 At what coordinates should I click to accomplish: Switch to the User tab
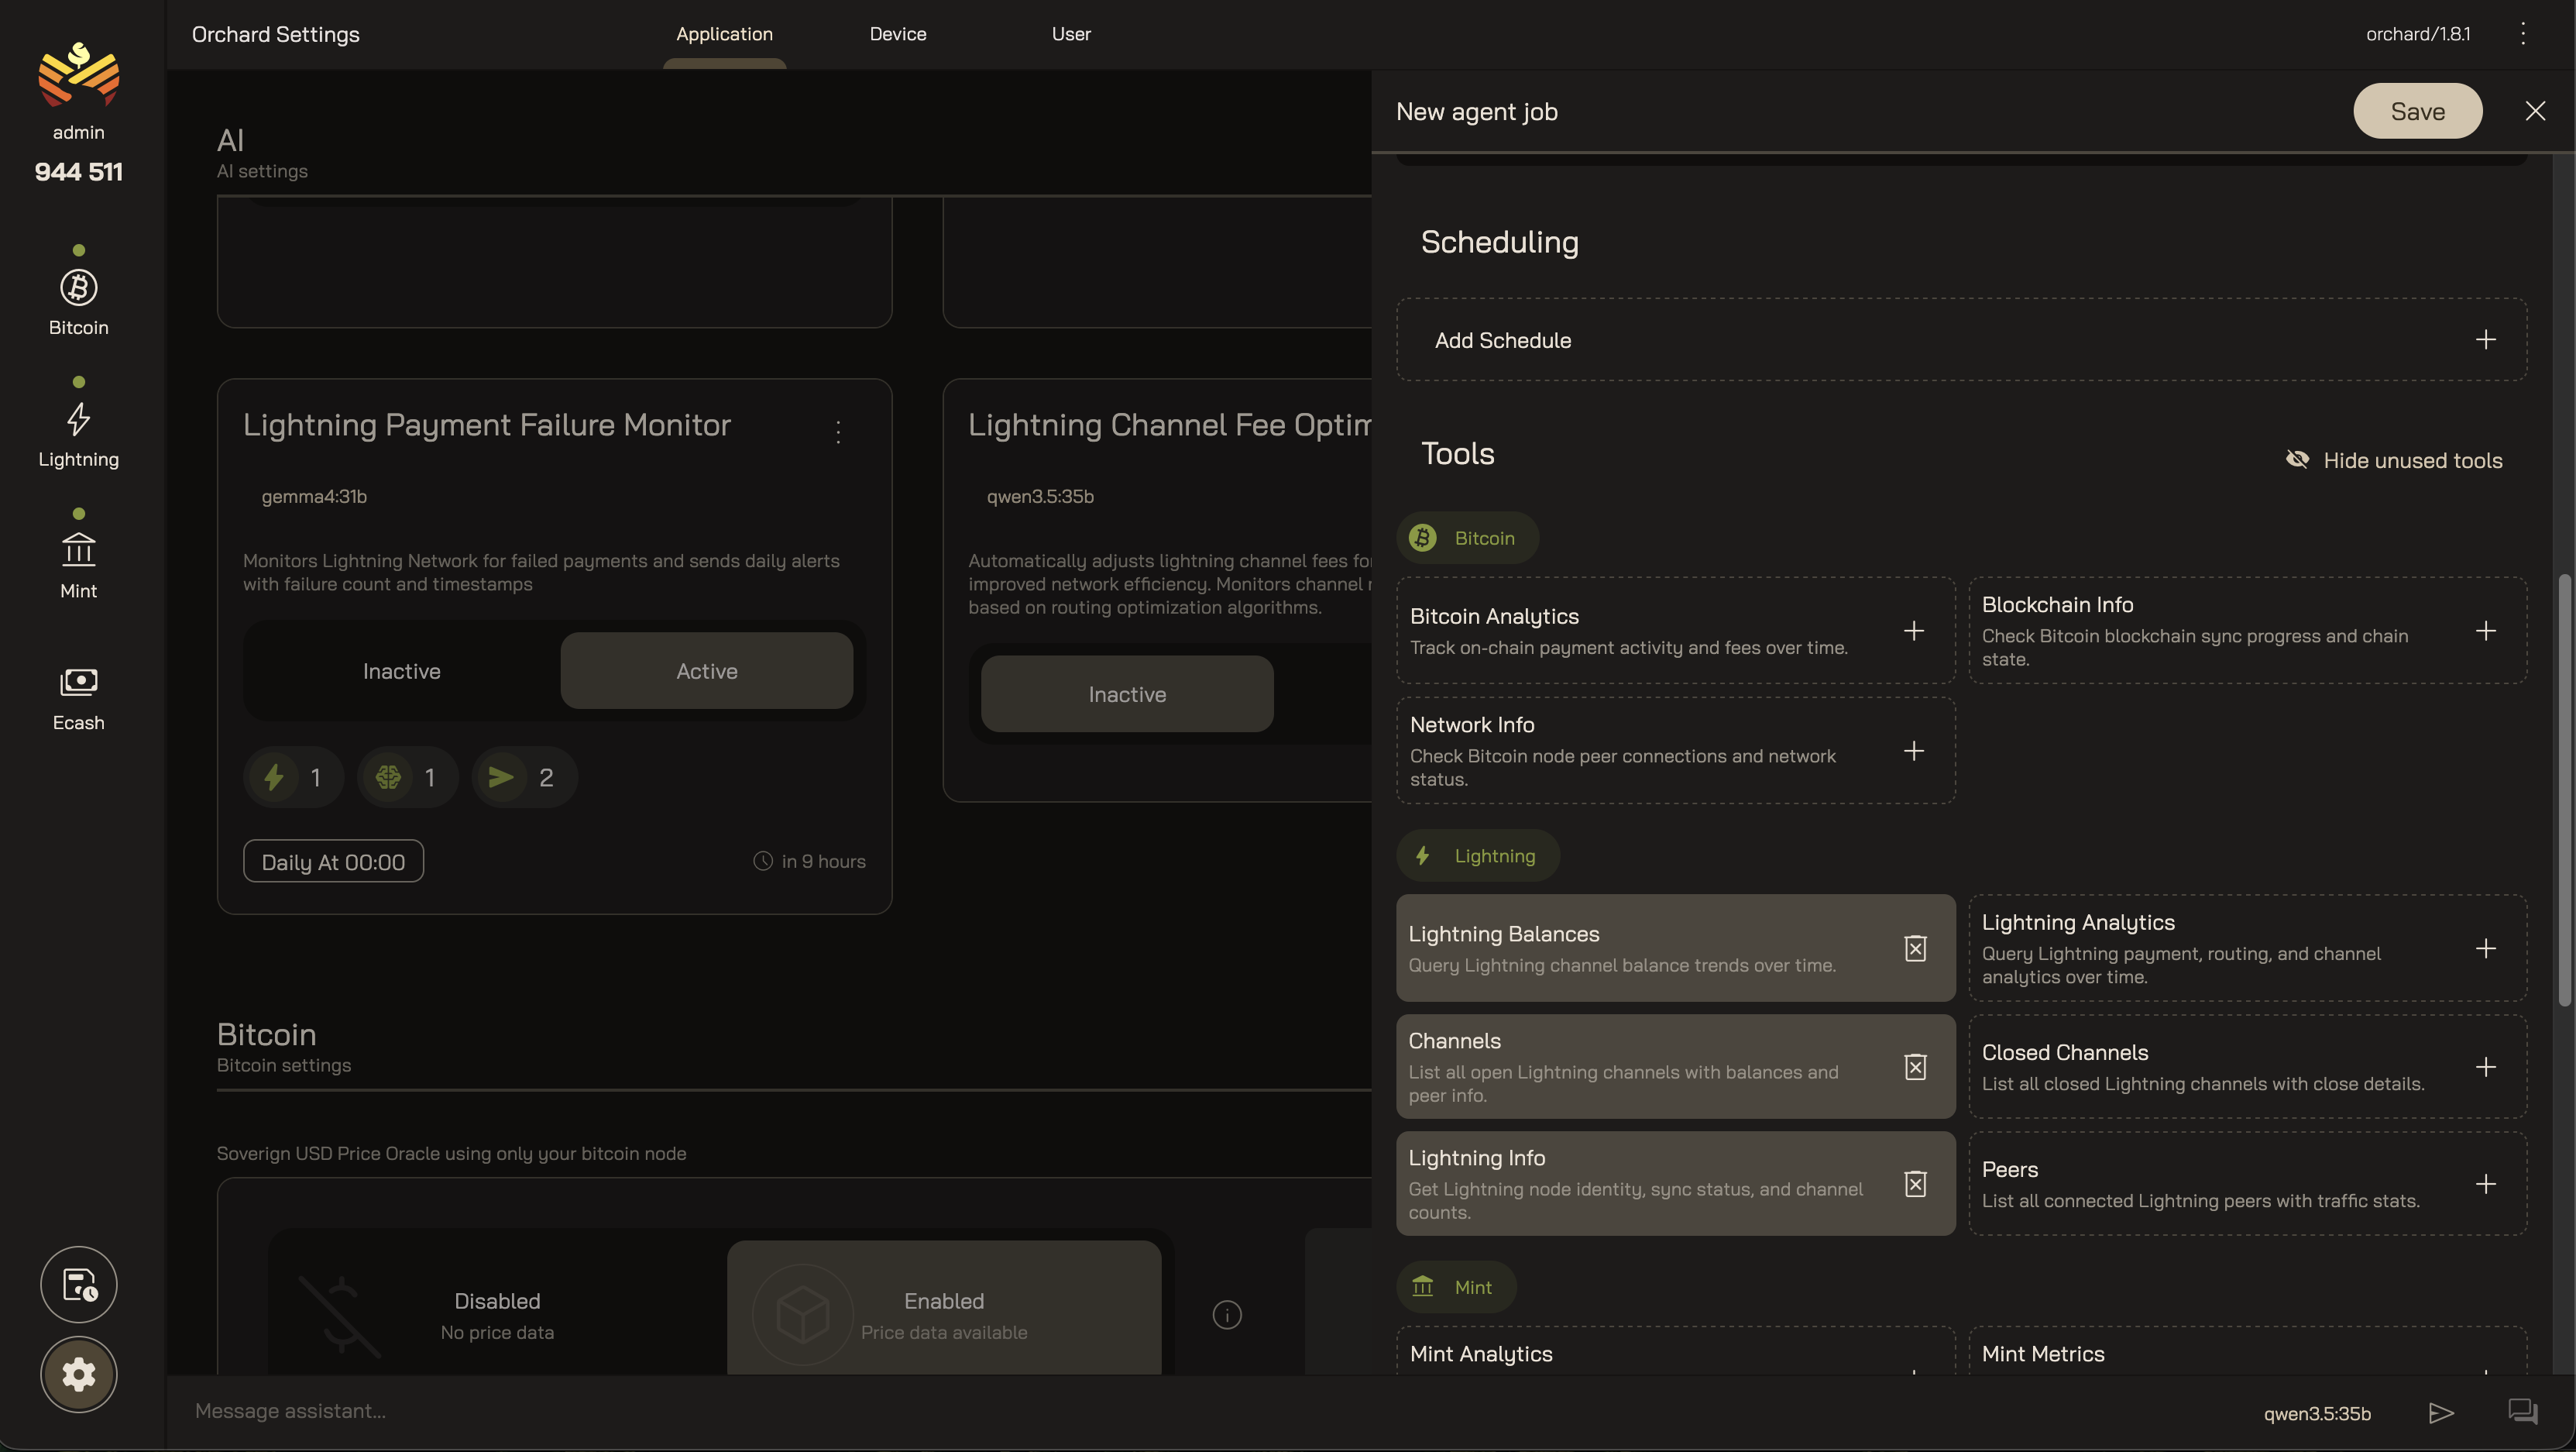(x=1070, y=34)
